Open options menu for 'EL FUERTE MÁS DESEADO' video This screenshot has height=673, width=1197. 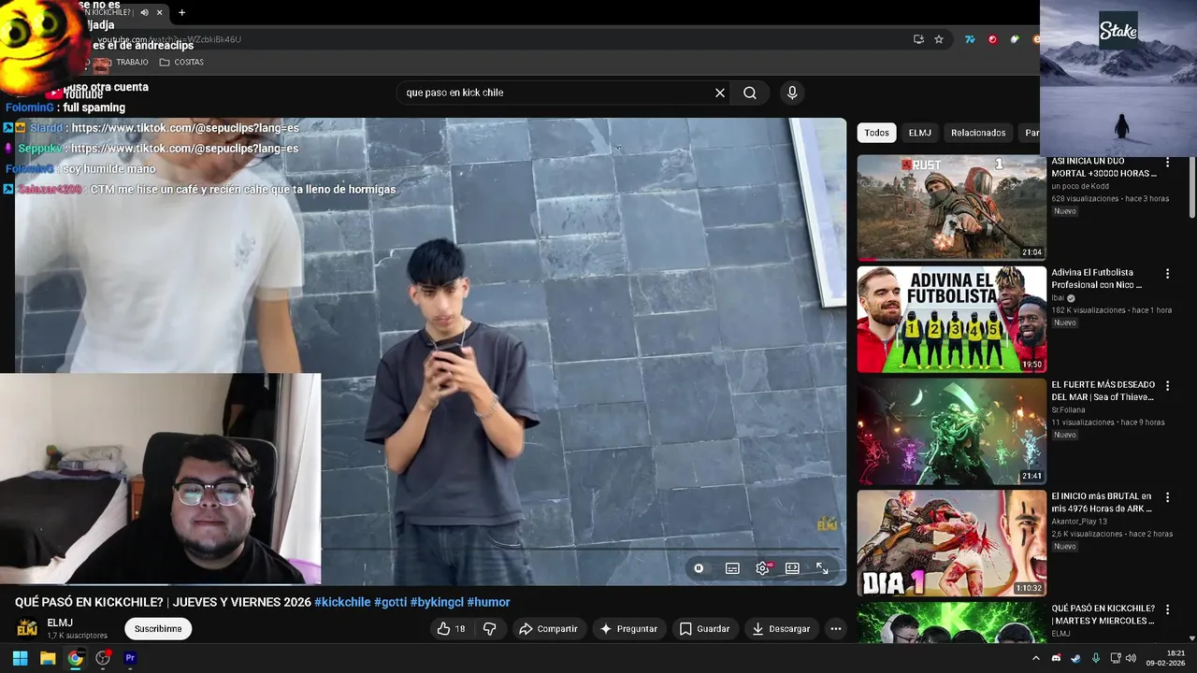tap(1167, 386)
